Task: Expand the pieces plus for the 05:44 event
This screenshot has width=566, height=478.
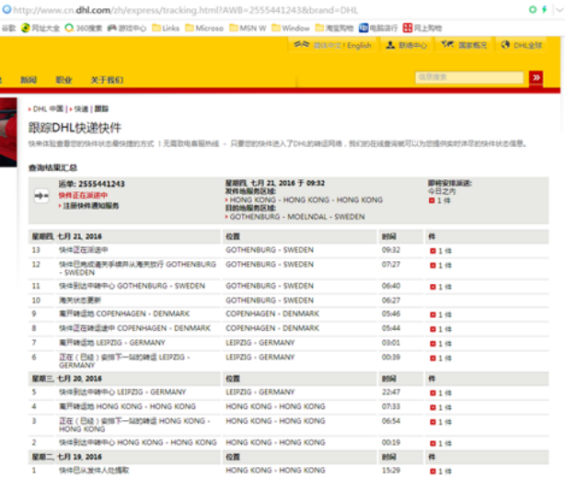Action: (433, 329)
